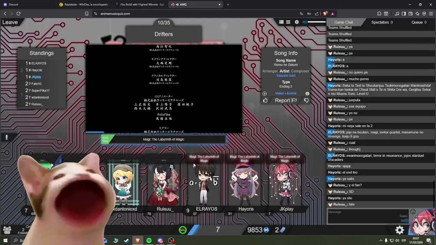Open Brave playlist music note icon

click(x=397, y=14)
